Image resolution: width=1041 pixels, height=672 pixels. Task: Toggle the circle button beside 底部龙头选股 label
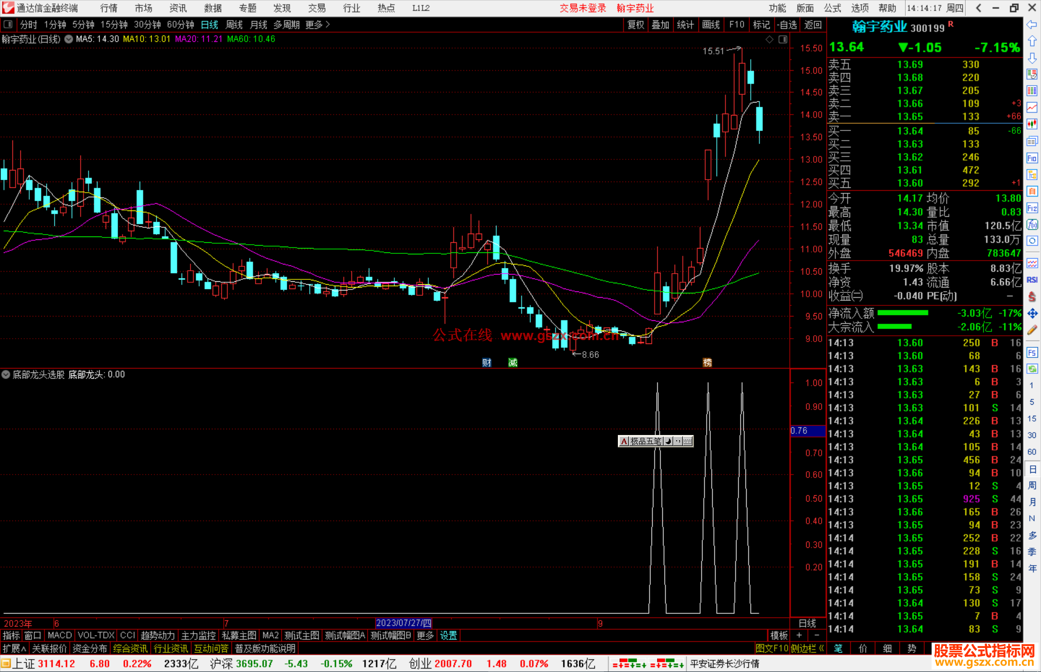[6, 374]
